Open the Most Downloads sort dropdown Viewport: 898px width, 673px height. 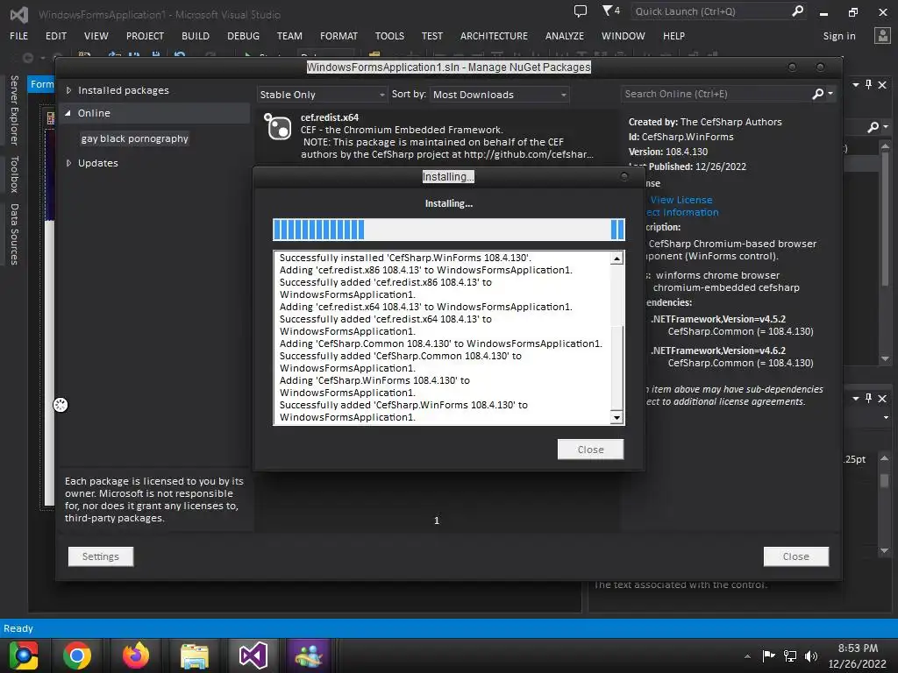pos(499,95)
